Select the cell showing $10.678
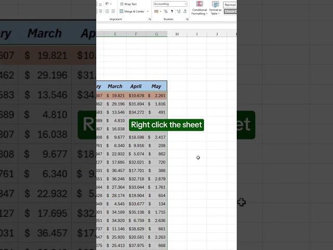This screenshot has width=333, height=250. coord(136,96)
